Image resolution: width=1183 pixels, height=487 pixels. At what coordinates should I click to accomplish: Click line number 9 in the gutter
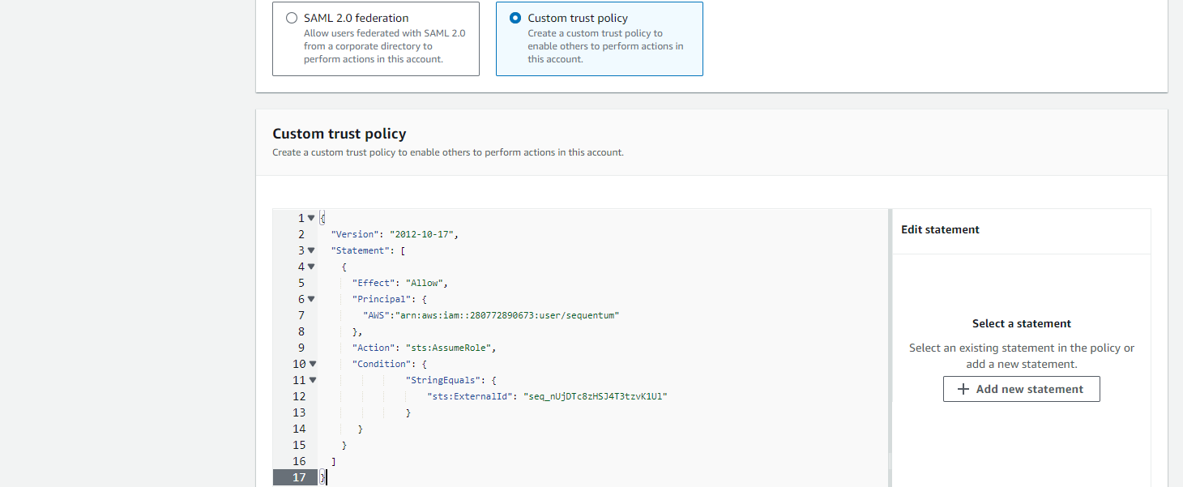[x=301, y=348]
